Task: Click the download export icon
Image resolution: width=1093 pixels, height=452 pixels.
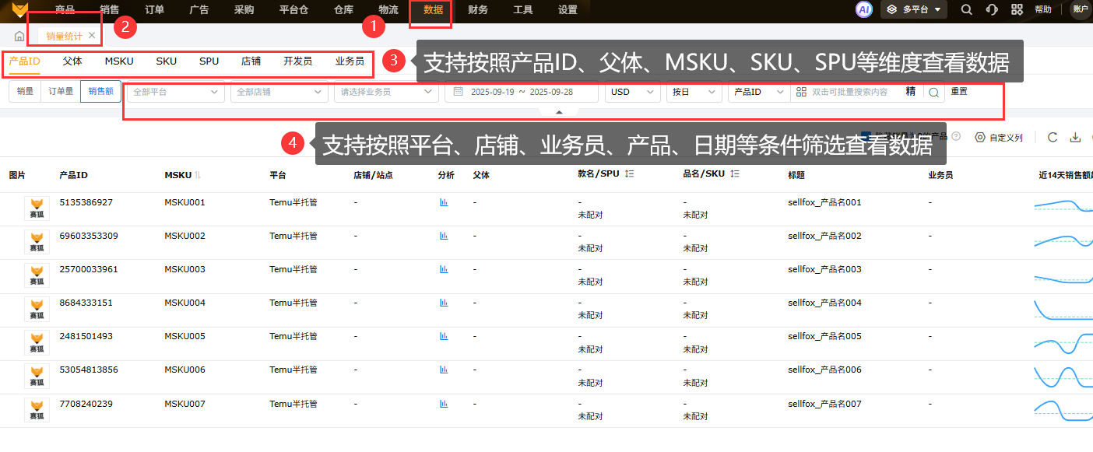Action: [x=1076, y=137]
